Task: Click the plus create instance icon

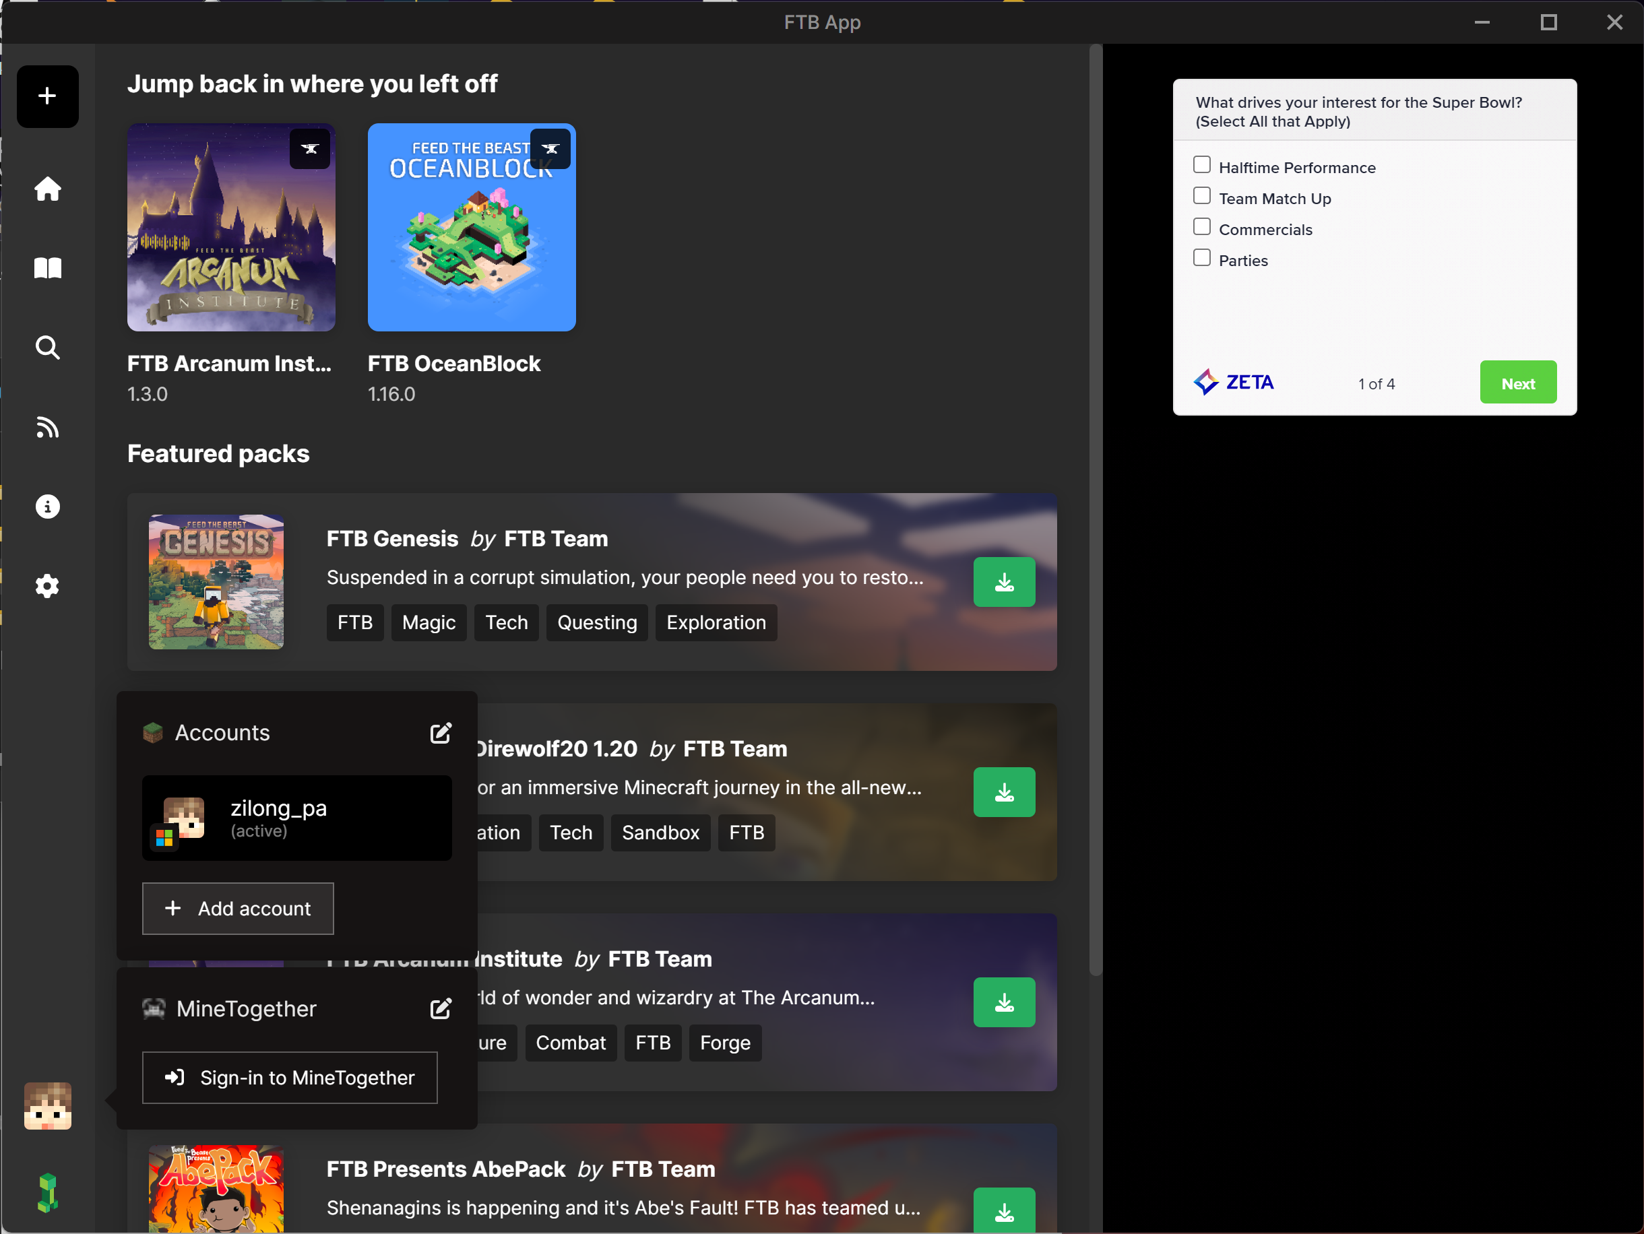Action: [x=48, y=96]
